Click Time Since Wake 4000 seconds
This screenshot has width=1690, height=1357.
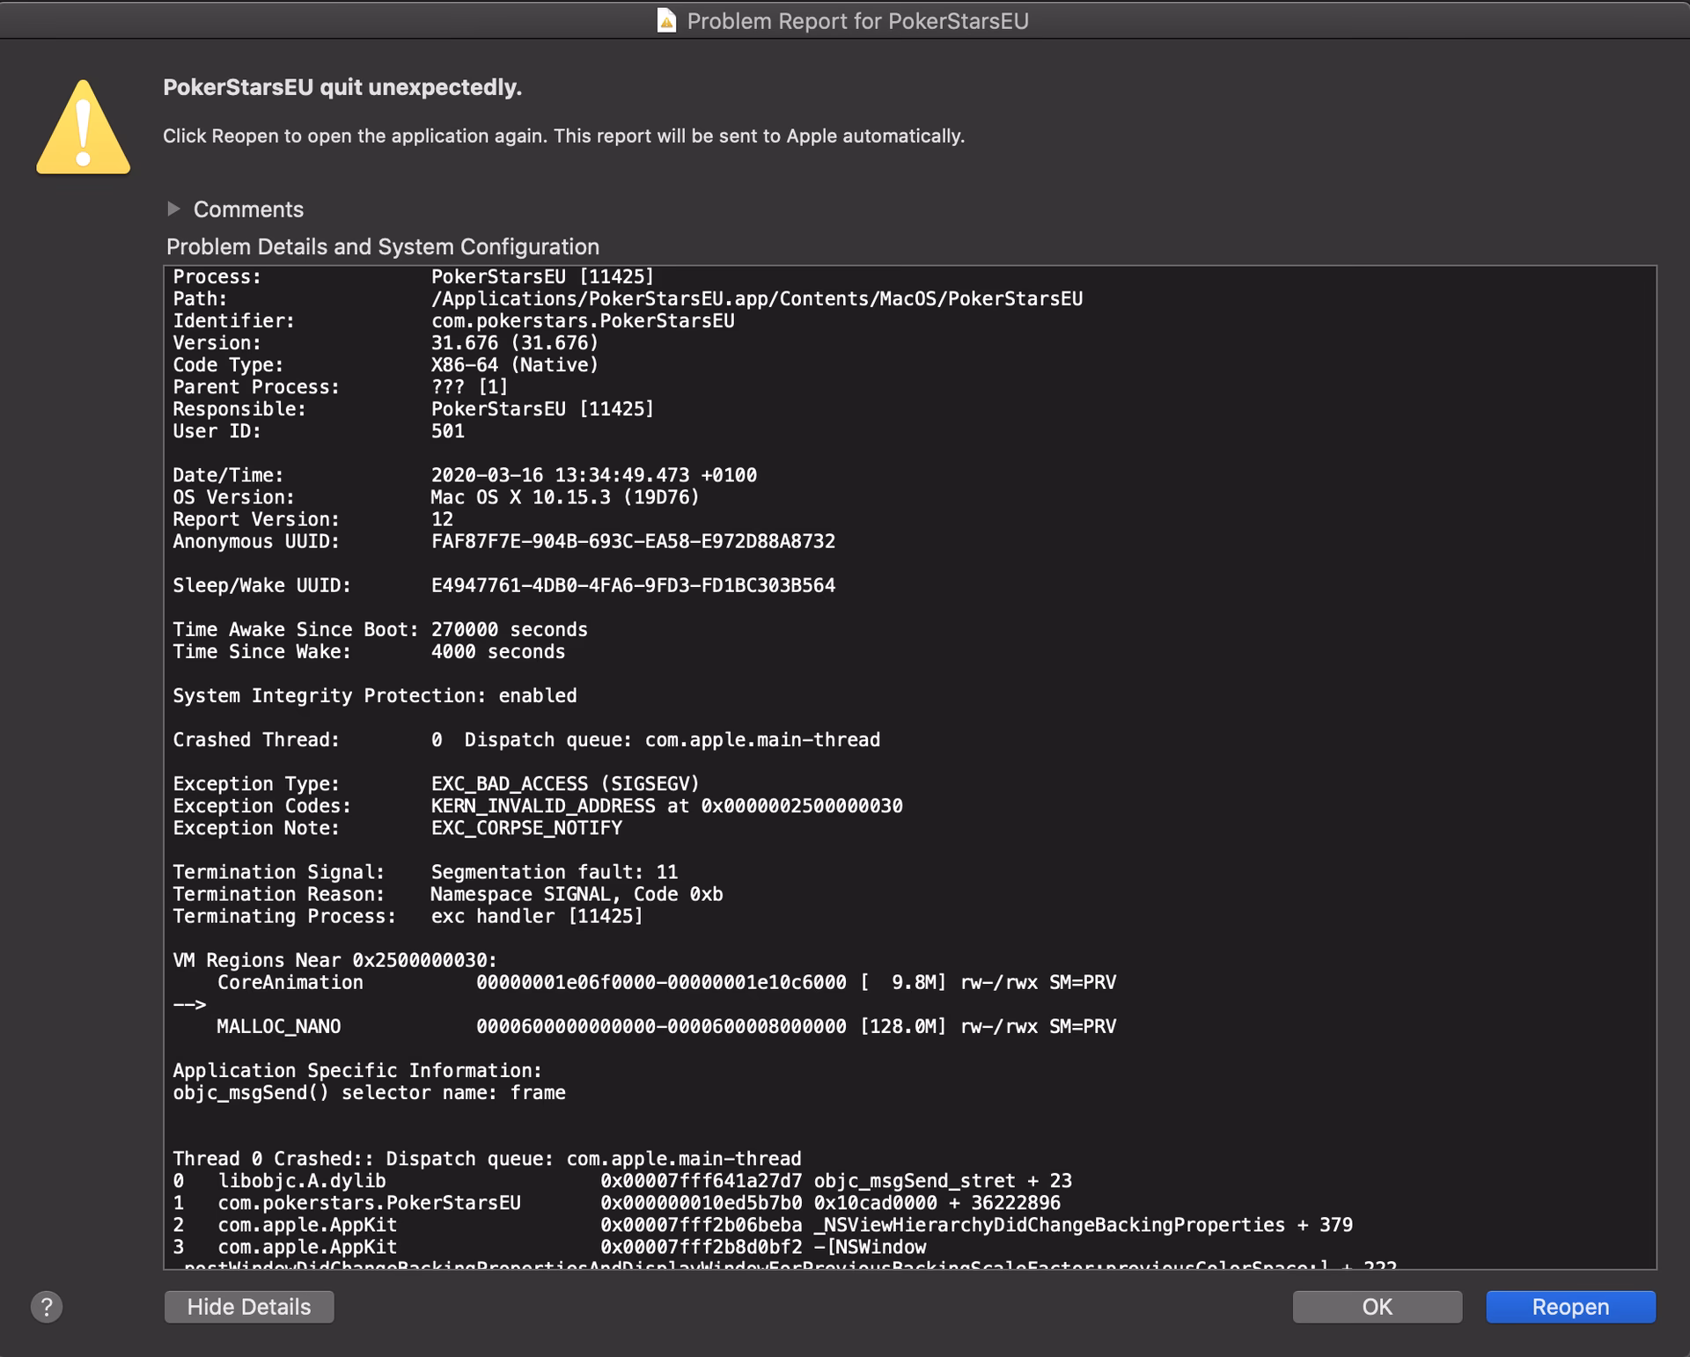click(x=369, y=651)
